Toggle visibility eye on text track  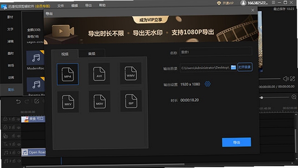19,144
